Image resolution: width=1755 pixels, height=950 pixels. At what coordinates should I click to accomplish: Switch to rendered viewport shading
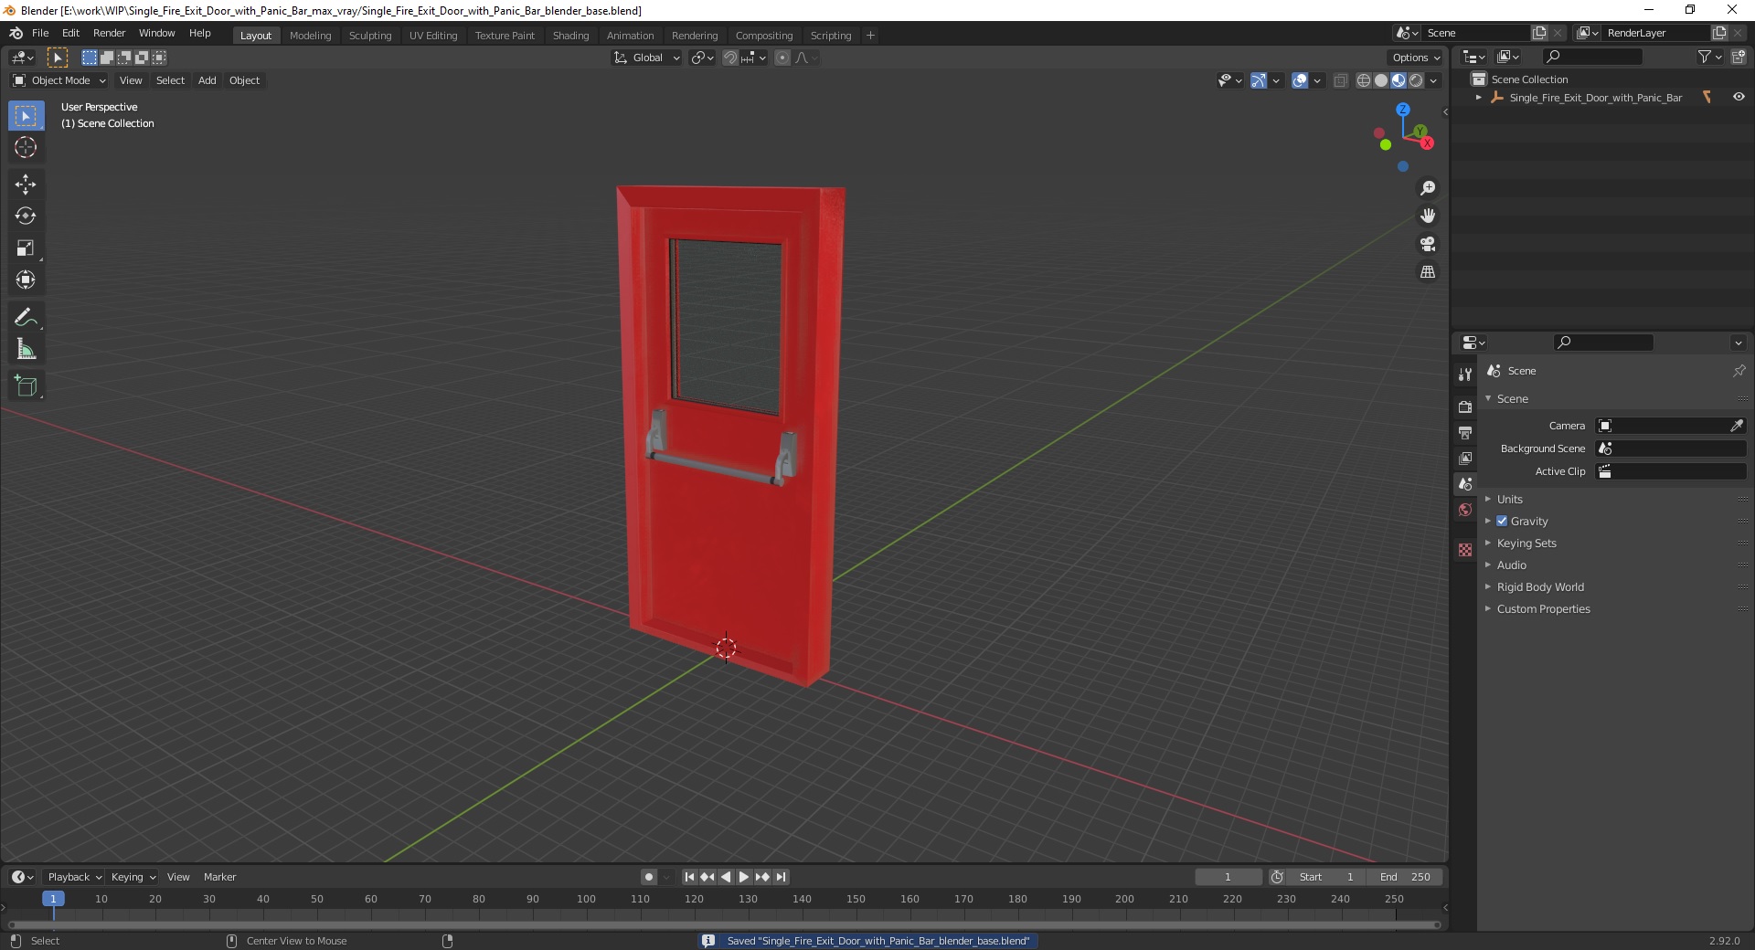(x=1416, y=80)
